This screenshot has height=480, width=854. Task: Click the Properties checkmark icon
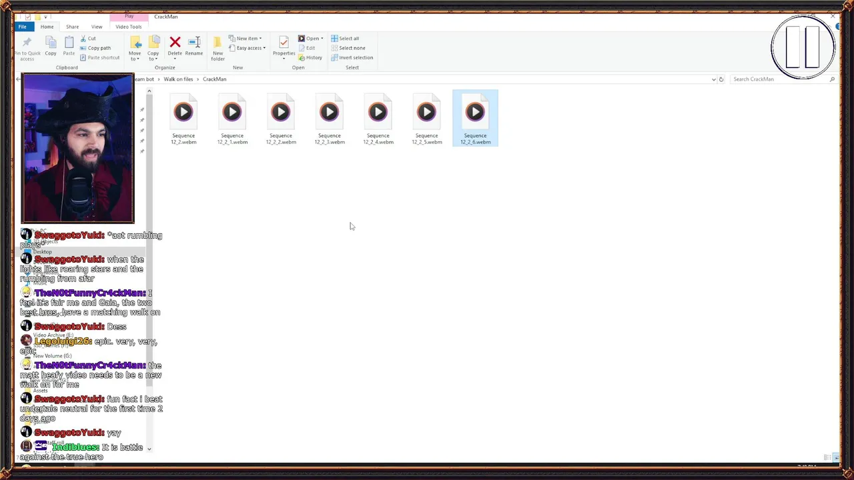click(284, 43)
